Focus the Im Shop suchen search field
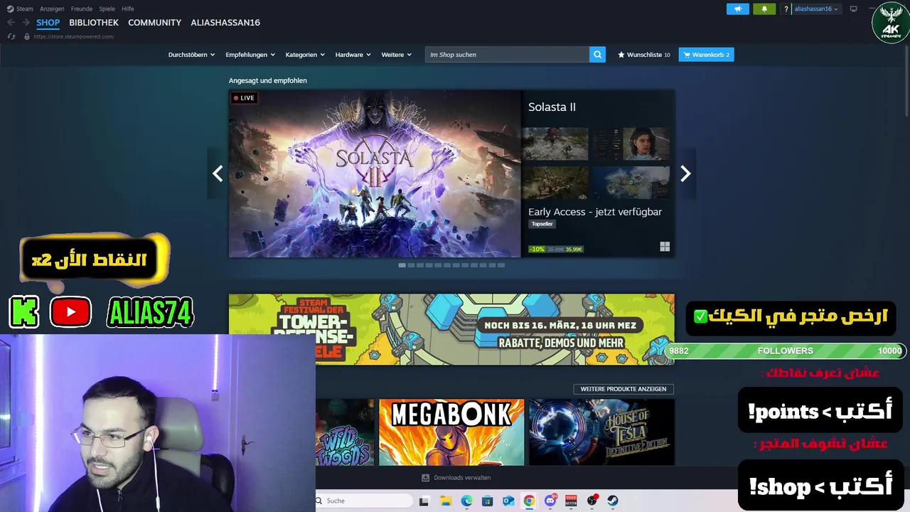This screenshot has height=512, width=910. click(507, 55)
